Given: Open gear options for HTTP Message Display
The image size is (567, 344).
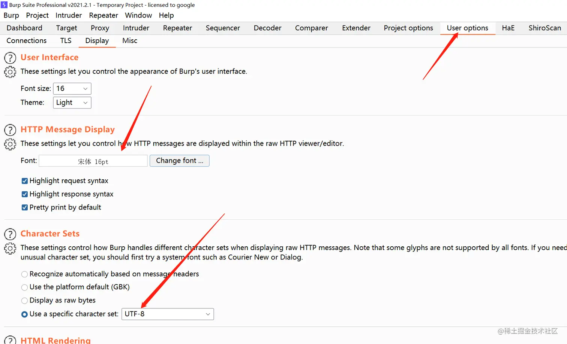Looking at the screenshot, I should tap(10, 144).
